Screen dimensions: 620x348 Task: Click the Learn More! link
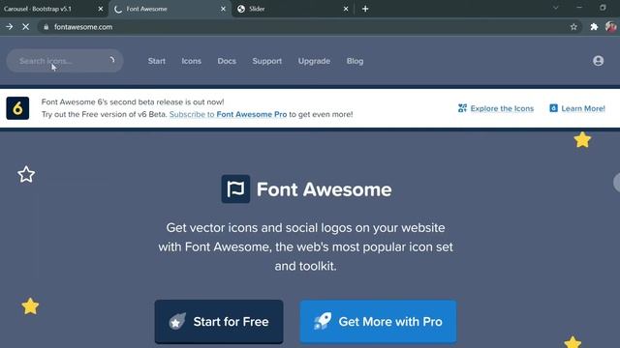coord(577,108)
